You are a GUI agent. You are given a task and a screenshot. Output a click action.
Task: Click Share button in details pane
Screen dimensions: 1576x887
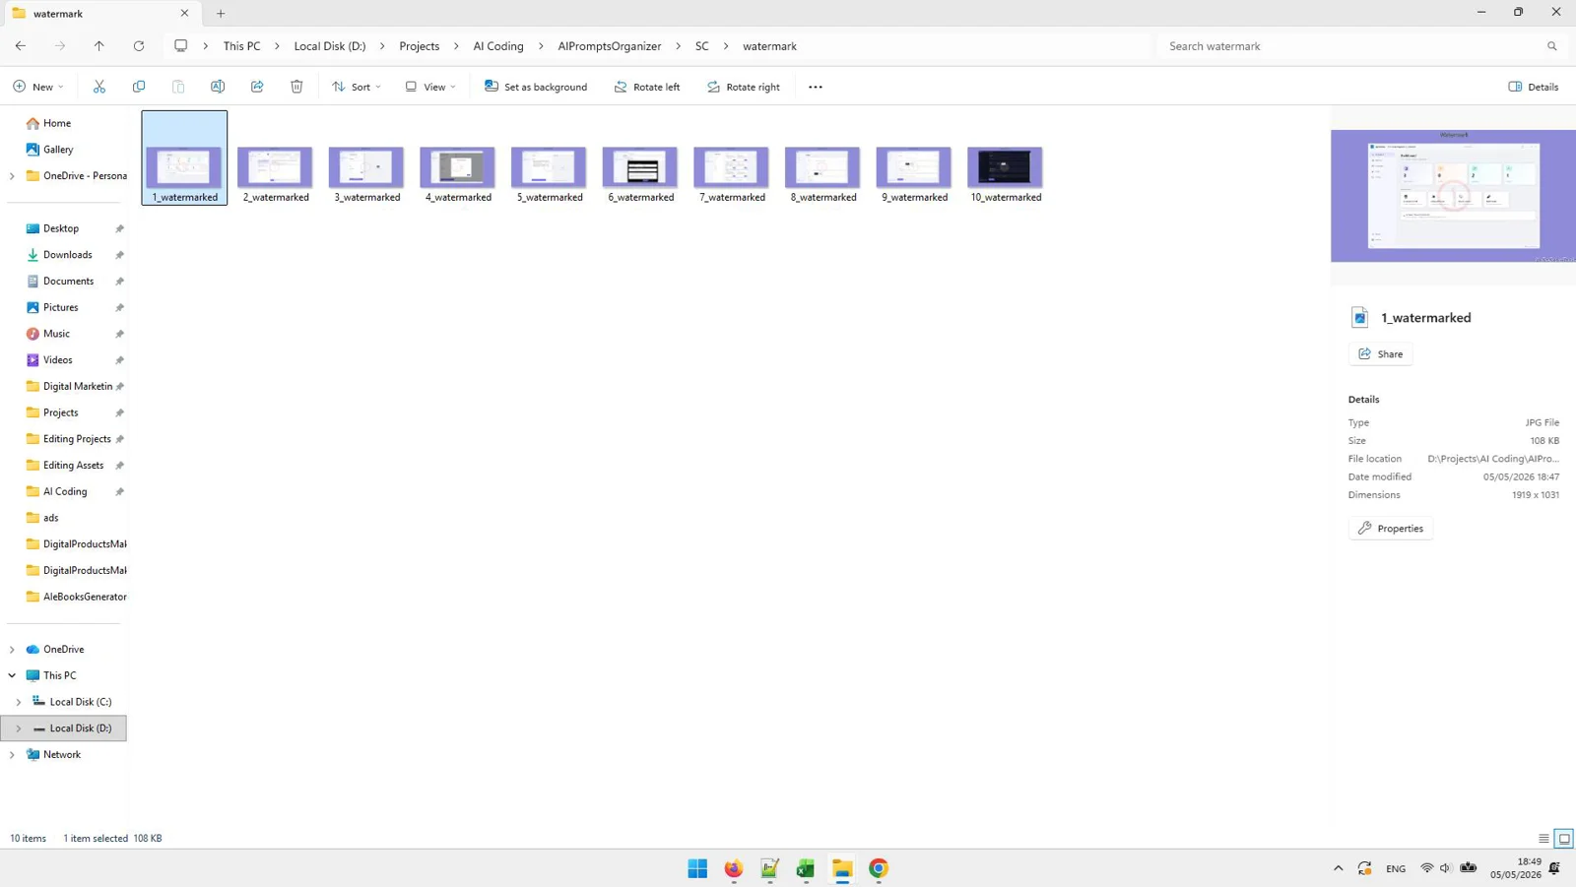coord(1380,354)
